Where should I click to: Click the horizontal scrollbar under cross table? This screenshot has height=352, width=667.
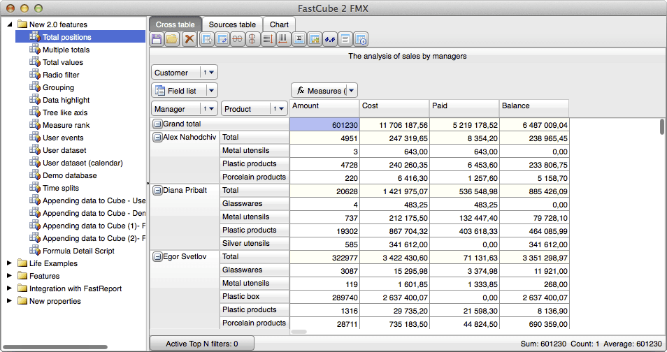tap(299, 332)
